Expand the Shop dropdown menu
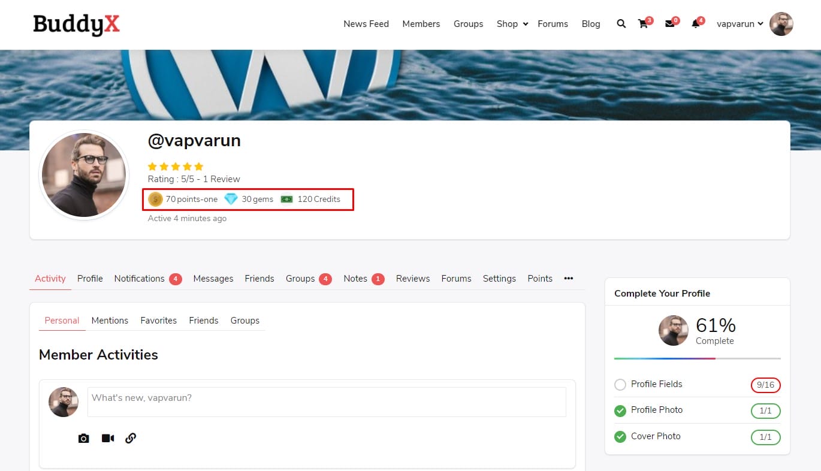The height and width of the screenshot is (471, 821). click(x=512, y=24)
